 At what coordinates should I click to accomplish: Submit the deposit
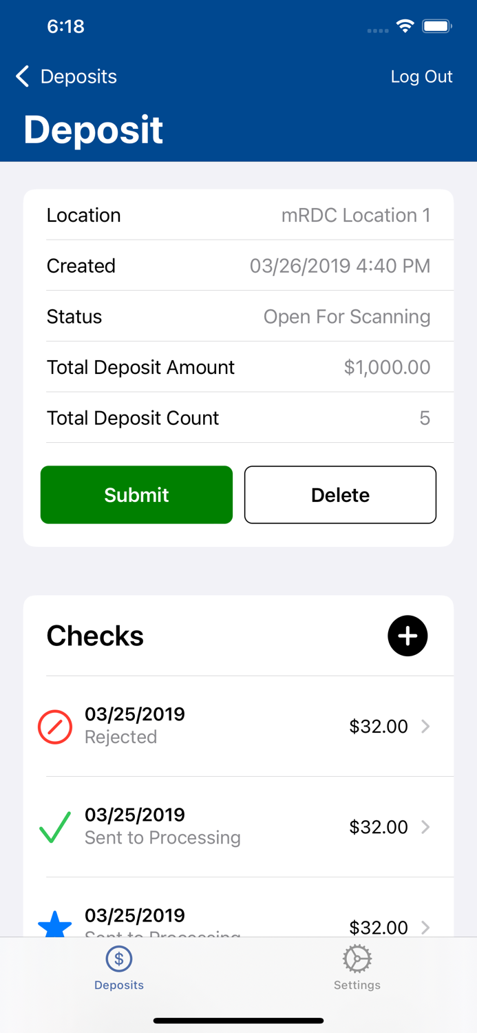pyautogui.click(x=136, y=494)
